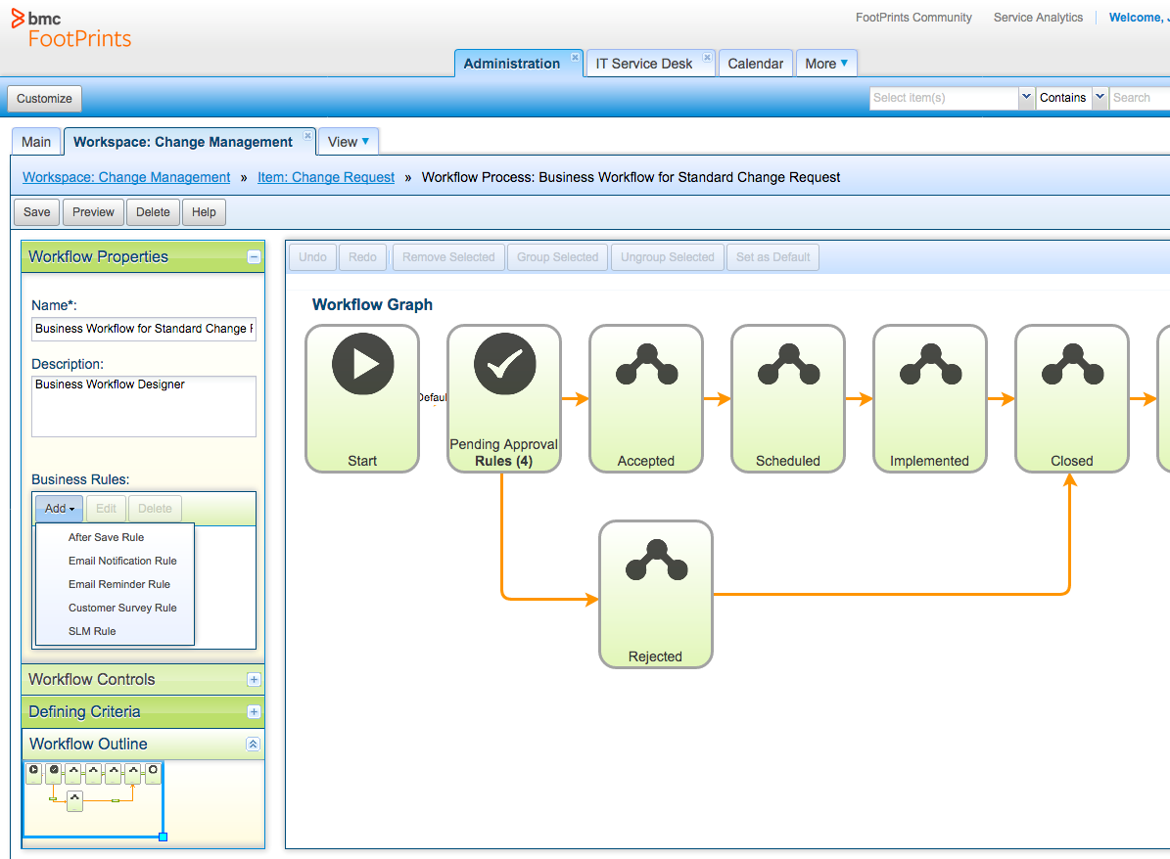Click the Scheduled workflow node icon
The height and width of the screenshot is (859, 1170).
788,363
